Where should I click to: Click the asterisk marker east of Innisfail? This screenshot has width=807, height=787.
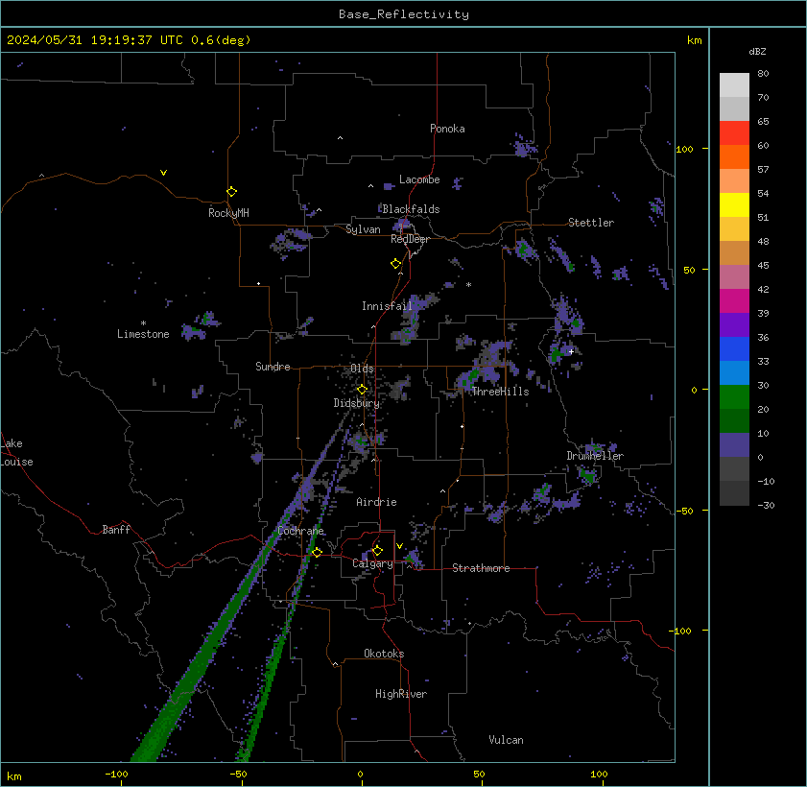click(x=468, y=285)
